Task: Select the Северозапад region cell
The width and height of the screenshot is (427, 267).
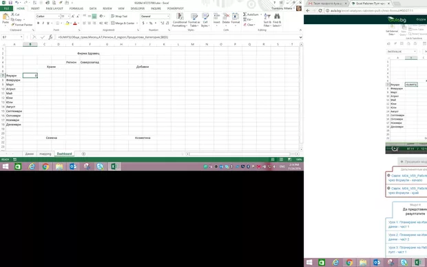Action: point(90,63)
